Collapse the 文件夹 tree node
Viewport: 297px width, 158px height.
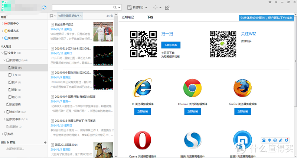3,53
